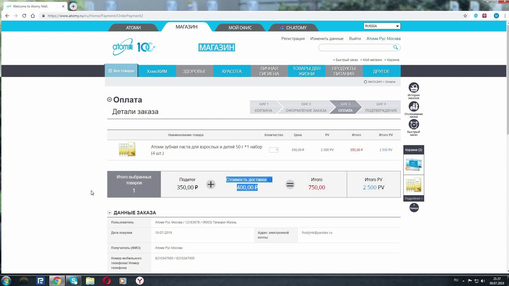The height and width of the screenshot is (286, 509).
Task: Go to step 2 Оформление заказа
Action: click(306, 107)
